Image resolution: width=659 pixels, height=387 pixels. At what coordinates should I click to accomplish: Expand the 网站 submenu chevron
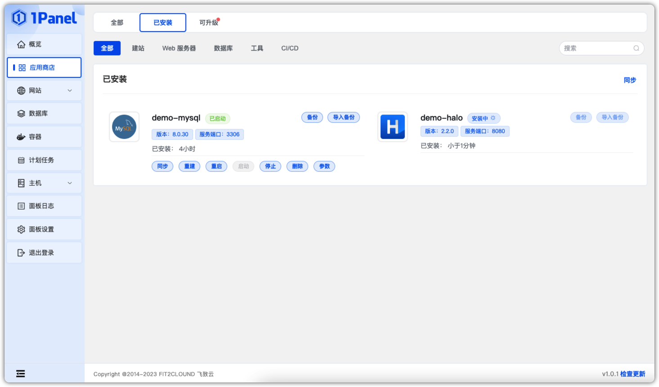70,90
